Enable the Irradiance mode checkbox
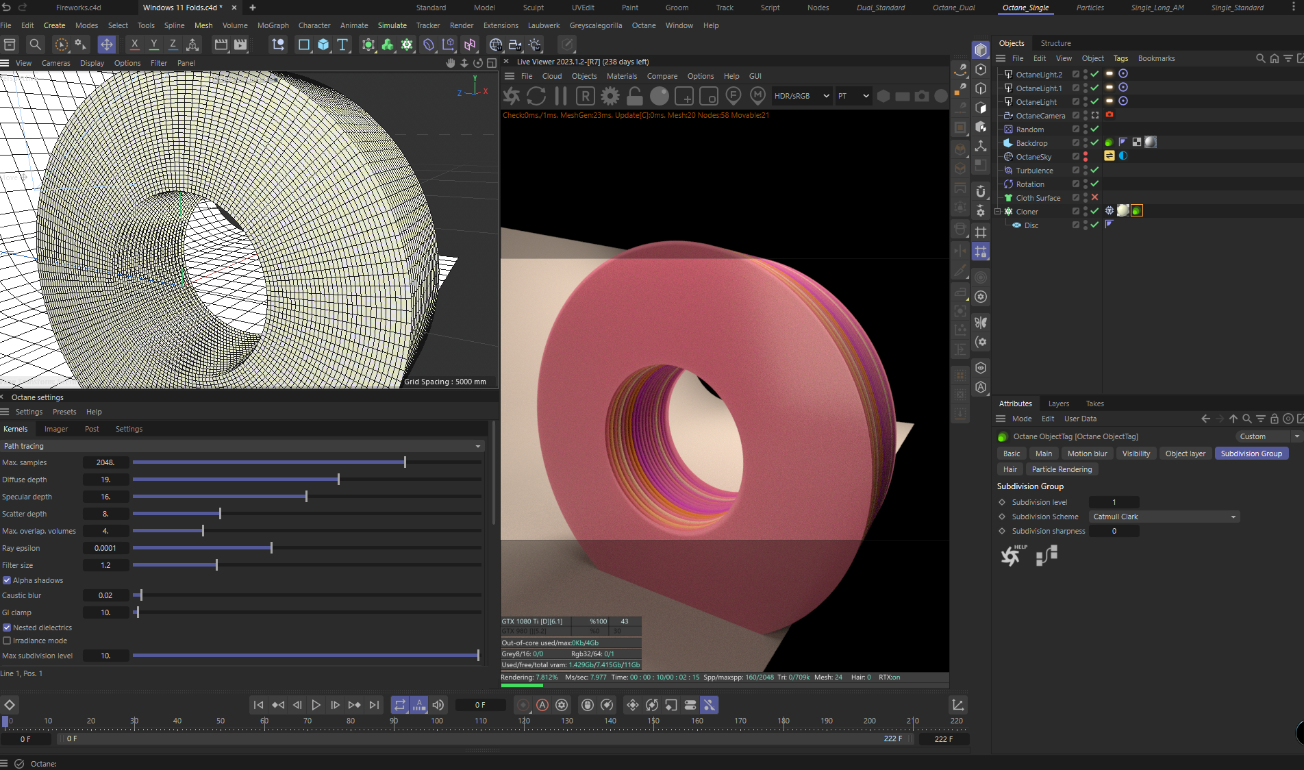 [7, 641]
